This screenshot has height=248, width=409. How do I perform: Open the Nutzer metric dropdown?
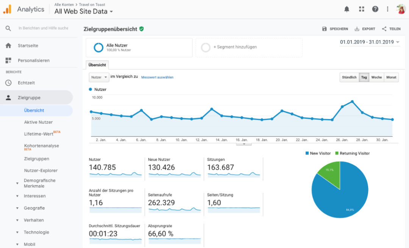point(98,77)
